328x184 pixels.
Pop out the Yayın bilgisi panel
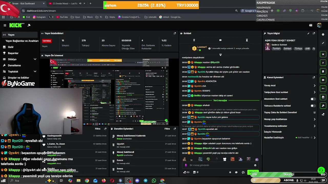(314, 33)
